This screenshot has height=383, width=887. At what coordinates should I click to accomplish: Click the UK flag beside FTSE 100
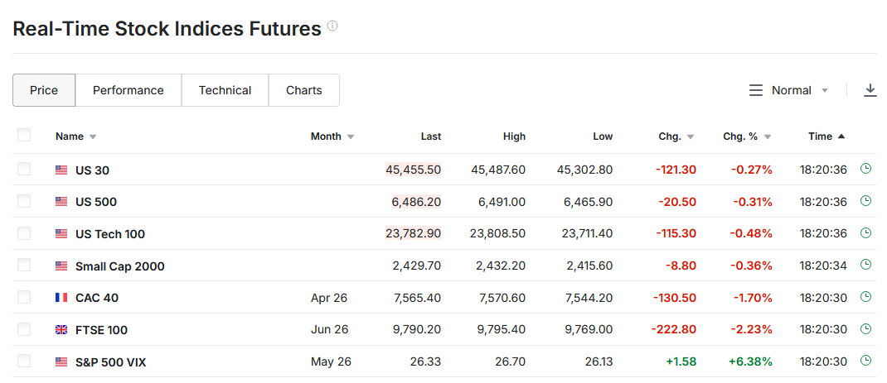(61, 330)
